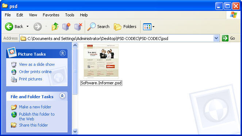Click Make a new folder
The image size is (242, 136).
tap(35, 107)
